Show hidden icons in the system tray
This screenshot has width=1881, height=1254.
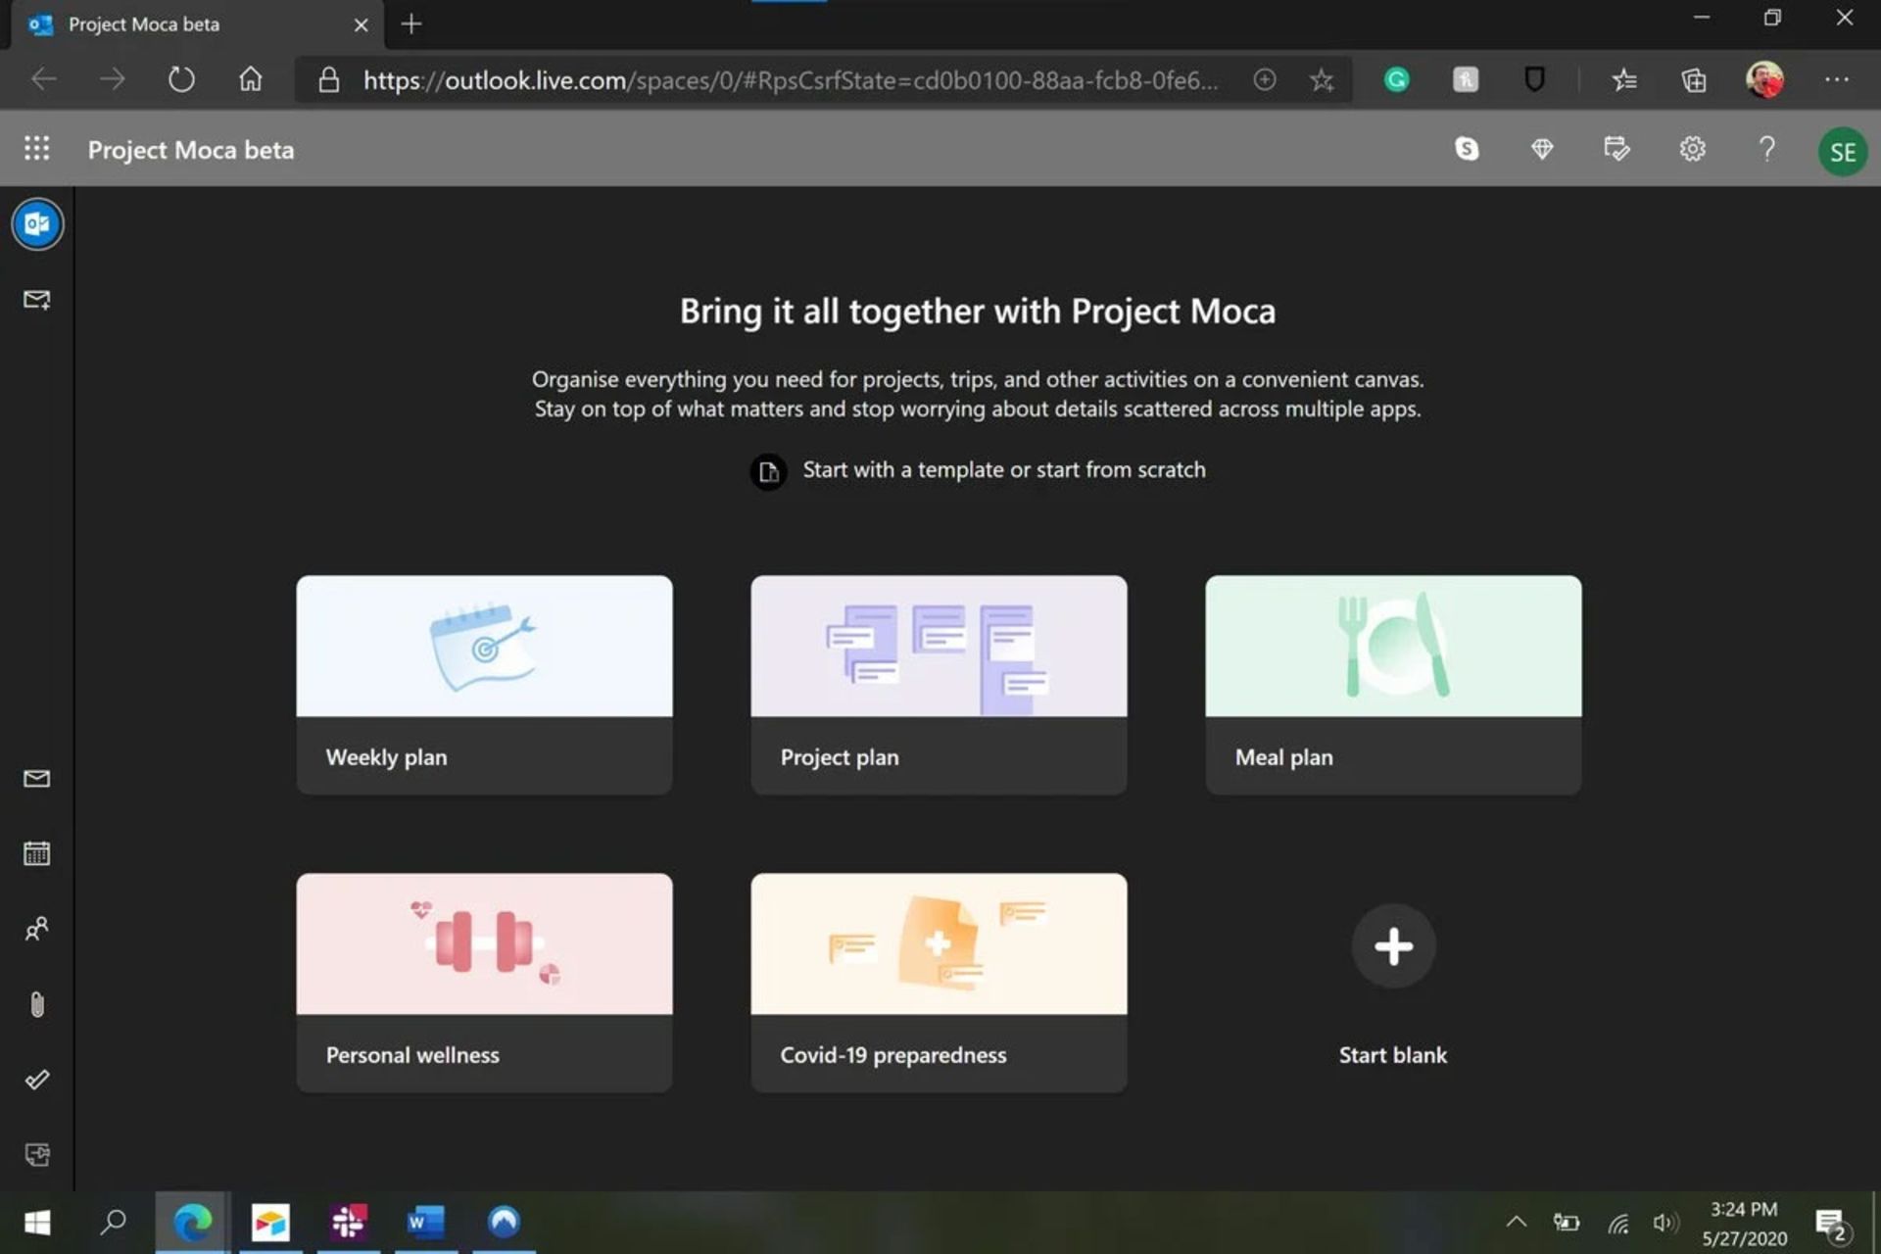(x=1516, y=1222)
